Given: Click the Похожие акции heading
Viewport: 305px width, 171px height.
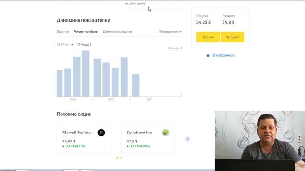Looking at the screenshot, I should [x=74, y=114].
